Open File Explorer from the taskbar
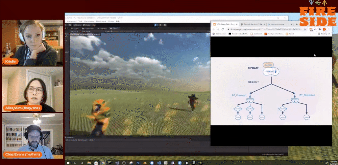Viewport: 338px width, 165px height. coord(89,163)
